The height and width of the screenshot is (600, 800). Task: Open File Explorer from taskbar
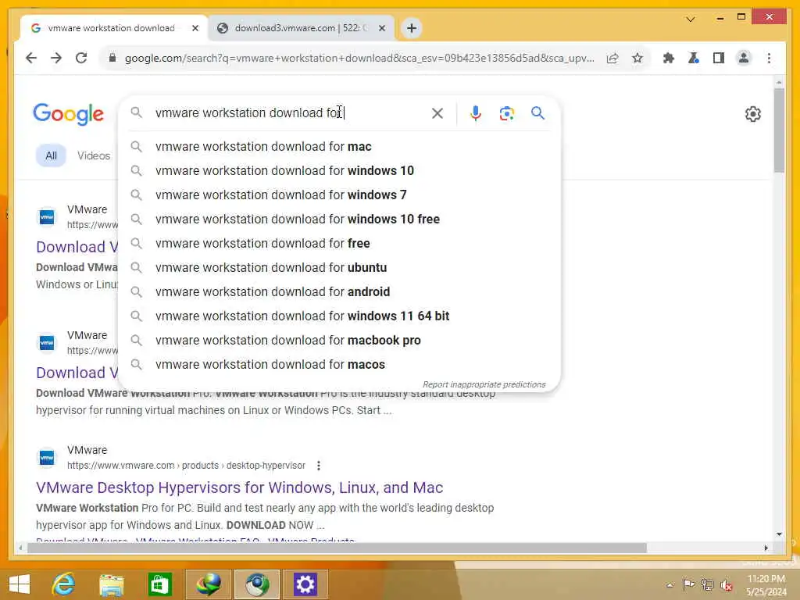111,584
